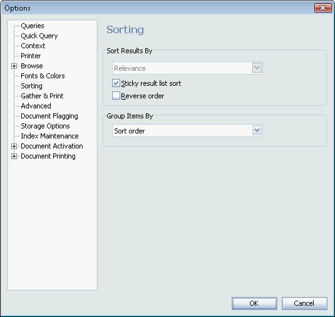
Task: Close the Options dialog window
Action: point(323,8)
